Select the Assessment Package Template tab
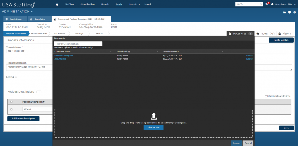 coord(81,19)
